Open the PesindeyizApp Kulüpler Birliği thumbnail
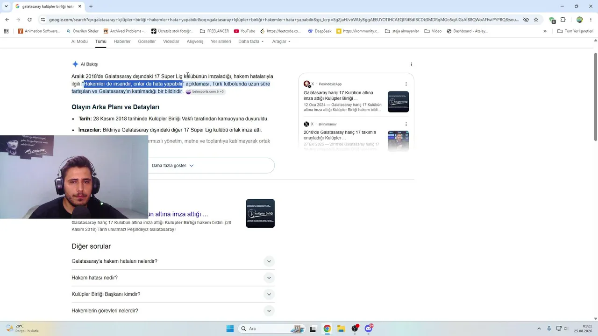598x336 pixels. click(398, 102)
